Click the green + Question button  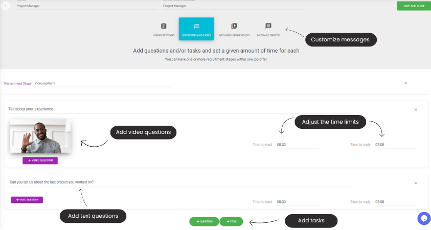(x=204, y=221)
